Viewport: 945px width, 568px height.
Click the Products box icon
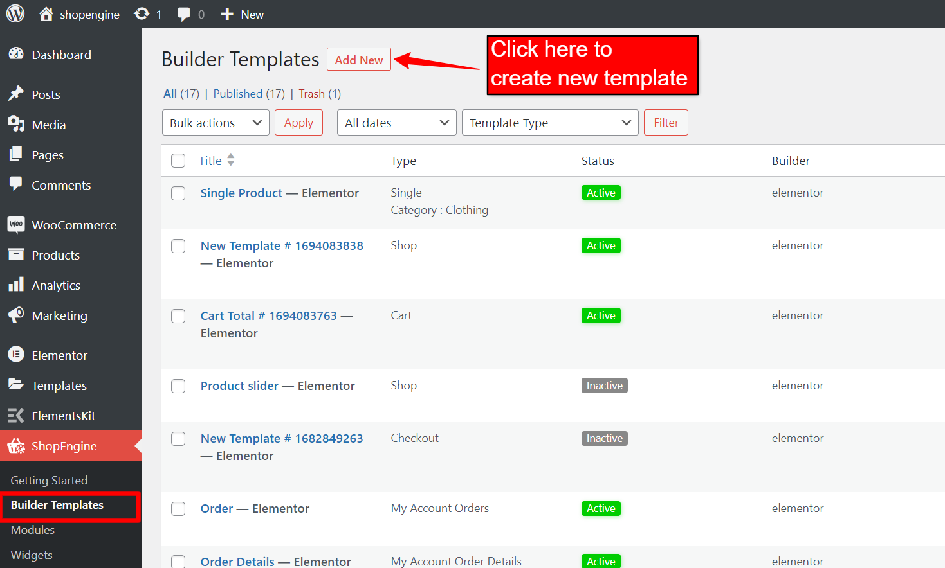click(16, 254)
